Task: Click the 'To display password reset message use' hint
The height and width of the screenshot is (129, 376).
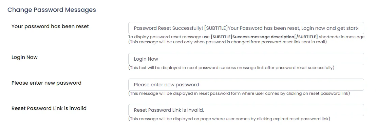Action: coord(169,37)
